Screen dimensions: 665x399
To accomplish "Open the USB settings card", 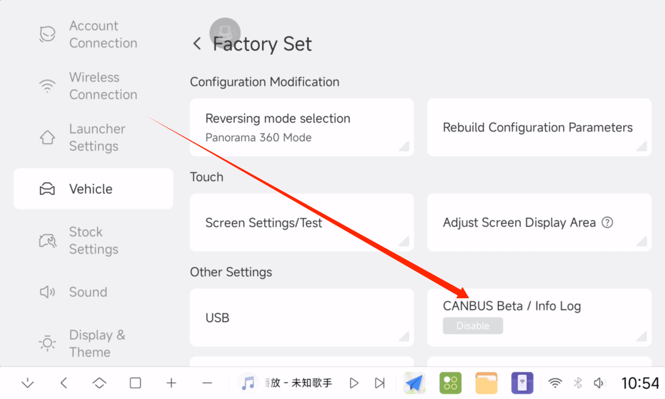I will coord(301,318).
